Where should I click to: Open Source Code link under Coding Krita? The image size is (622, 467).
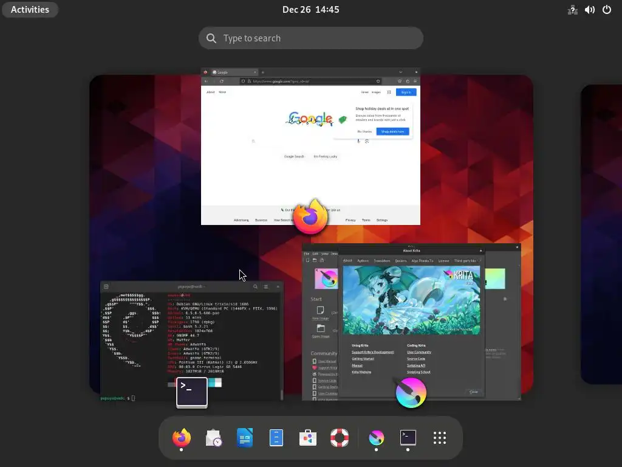[415, 359]
